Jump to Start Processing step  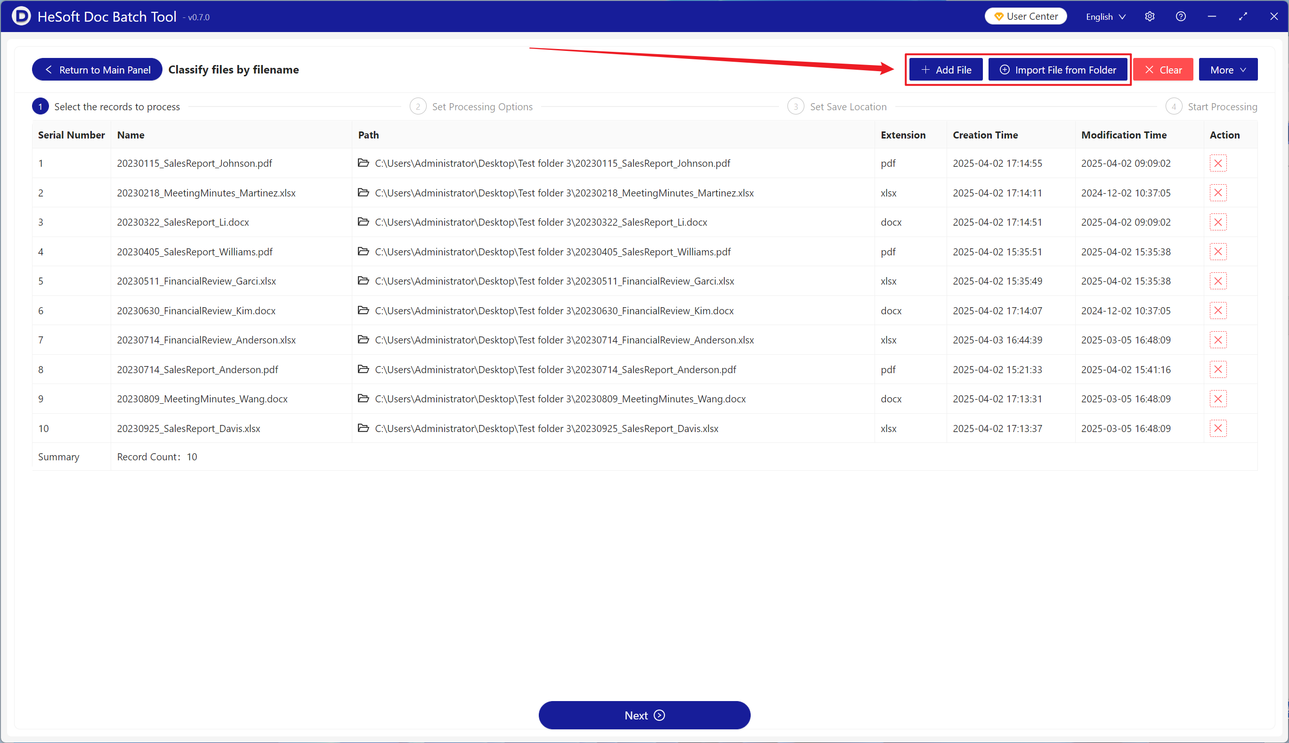1211,106
